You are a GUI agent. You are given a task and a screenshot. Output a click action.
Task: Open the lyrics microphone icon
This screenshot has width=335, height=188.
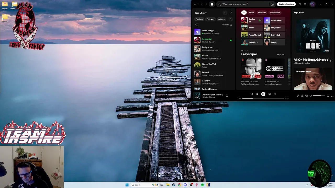pyautogui.click(x=298, y=96)
